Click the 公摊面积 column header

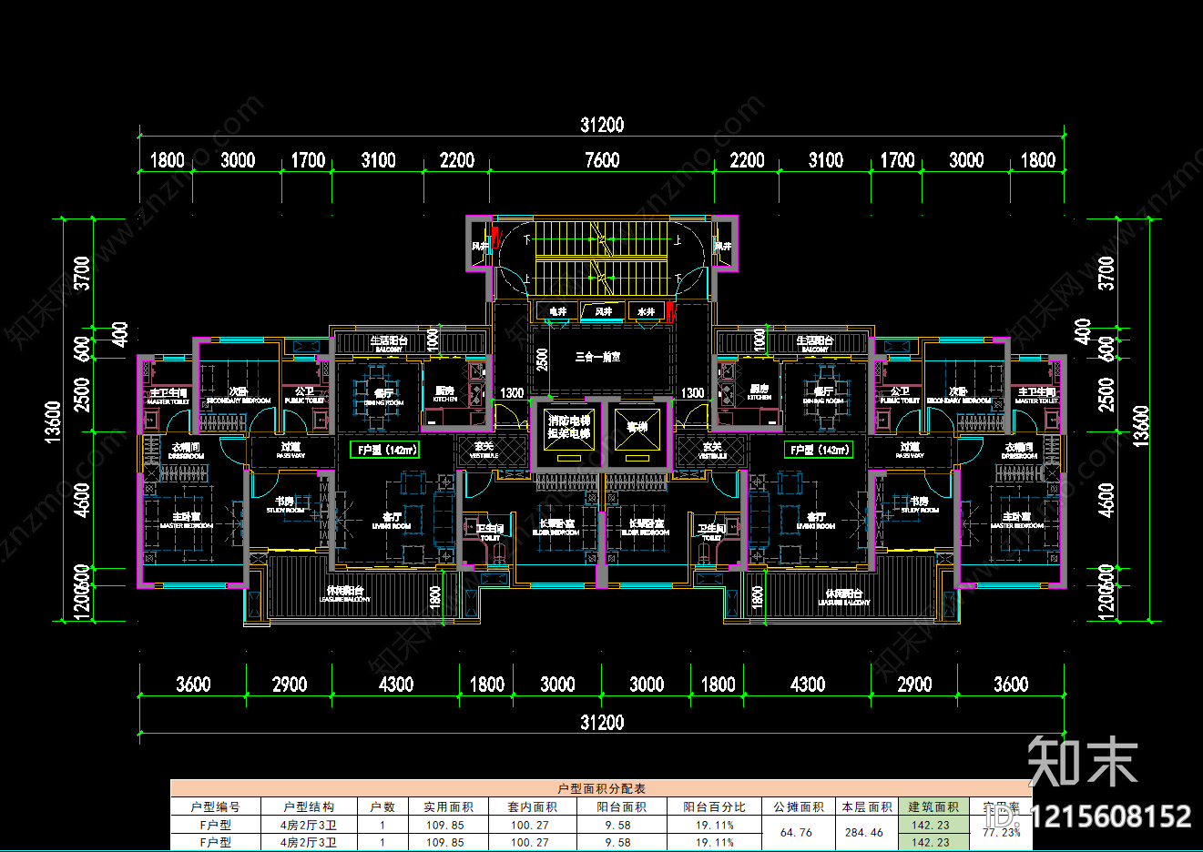tap(799, 806)
